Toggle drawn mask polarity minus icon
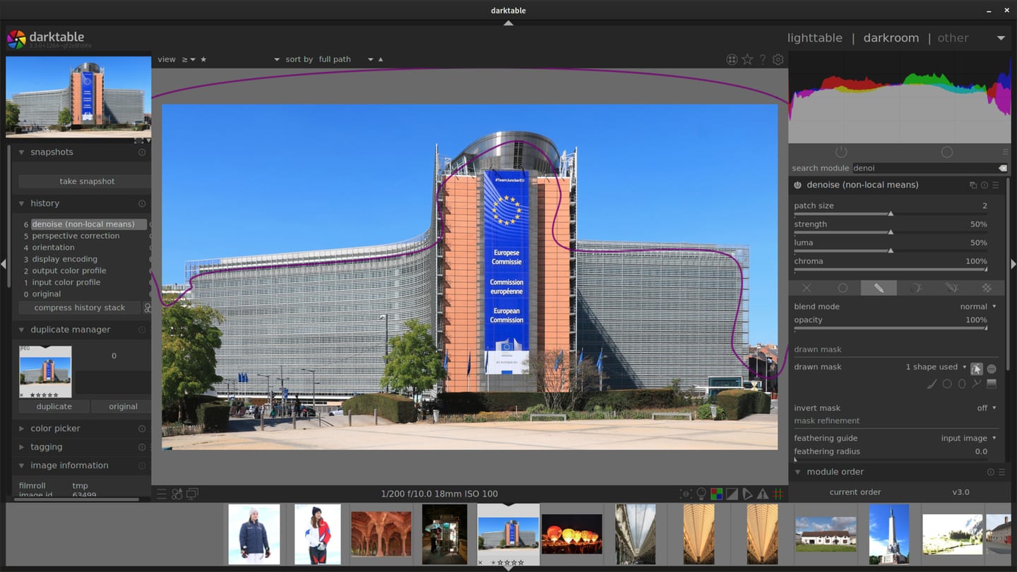Screen dimensions: 1017x572 (992, 368)
